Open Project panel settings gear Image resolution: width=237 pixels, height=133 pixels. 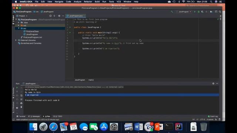pos(59,16)
